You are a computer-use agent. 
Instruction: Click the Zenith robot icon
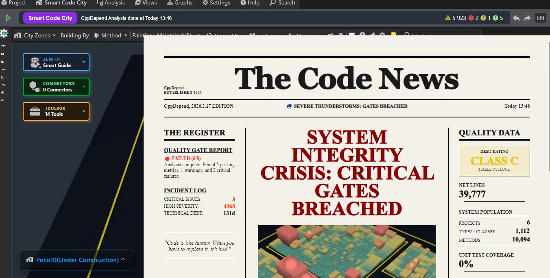(x=35, y=62)
